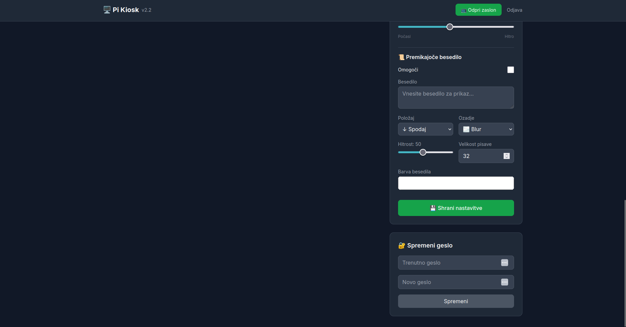626x327 pixels.
Task: Click the Počasi–Hitro slider handle
Action: tap(449, 27)
